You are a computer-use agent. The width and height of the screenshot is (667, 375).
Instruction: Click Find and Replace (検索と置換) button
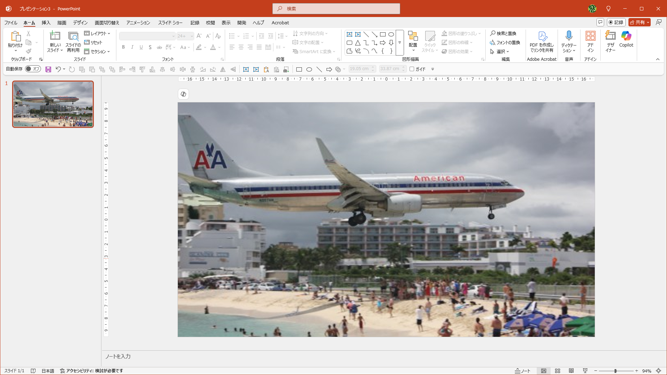(x=503, y=33)
